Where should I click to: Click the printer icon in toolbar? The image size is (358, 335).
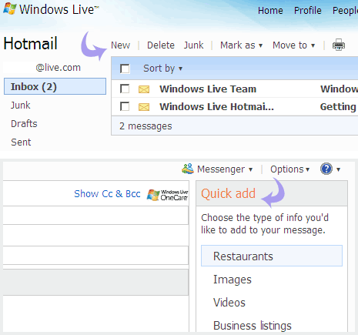click(339, 45)
